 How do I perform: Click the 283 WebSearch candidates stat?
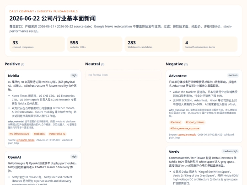pyautogui.click(x=152, y=44)
